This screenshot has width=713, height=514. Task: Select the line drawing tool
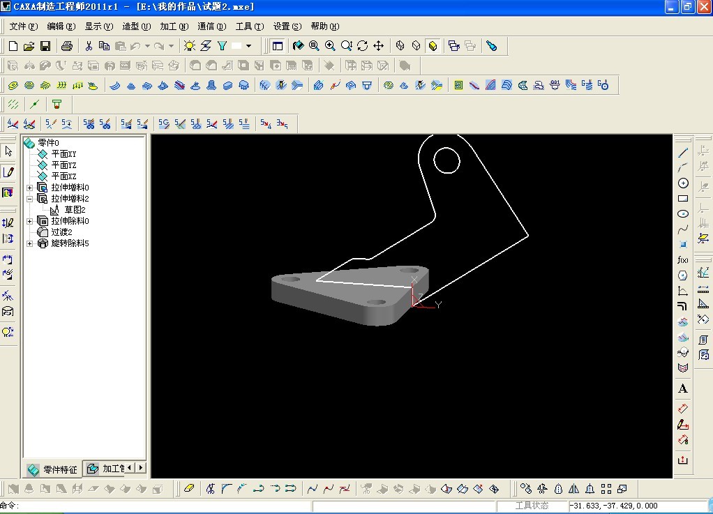coord(683,153)
